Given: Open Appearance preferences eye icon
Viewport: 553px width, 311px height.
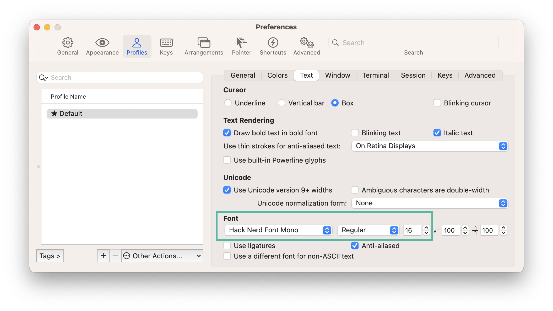Looking at the screenshot, I should point(102,42).
